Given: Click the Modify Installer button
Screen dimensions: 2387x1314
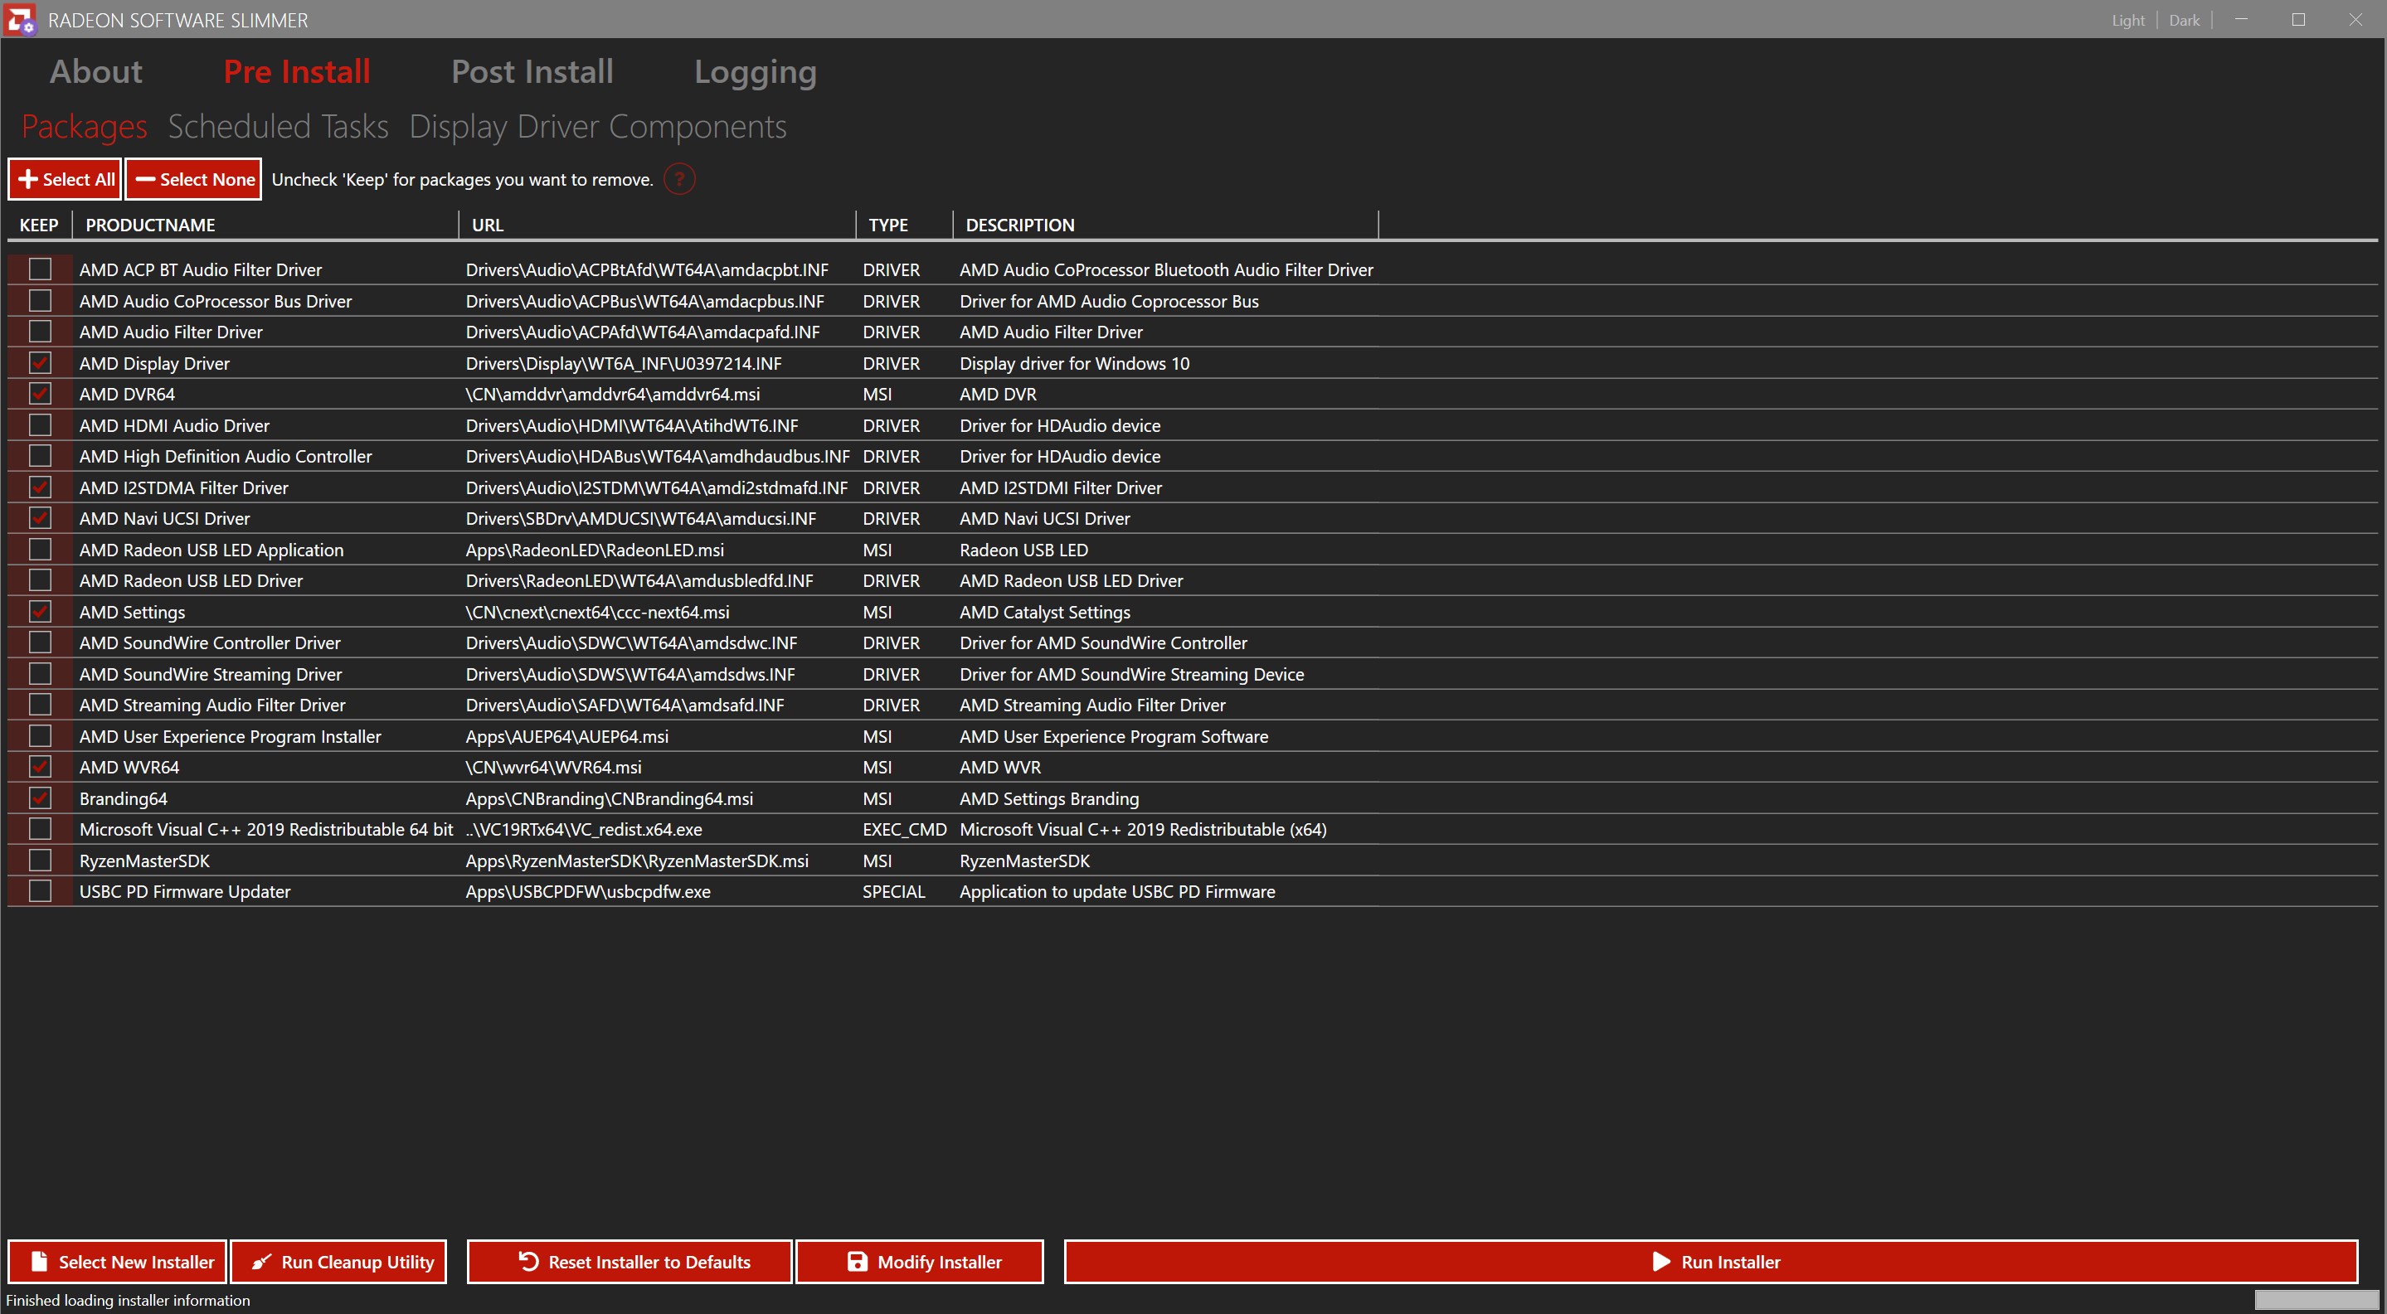Looking at the screenshot, I should 920,1262.
